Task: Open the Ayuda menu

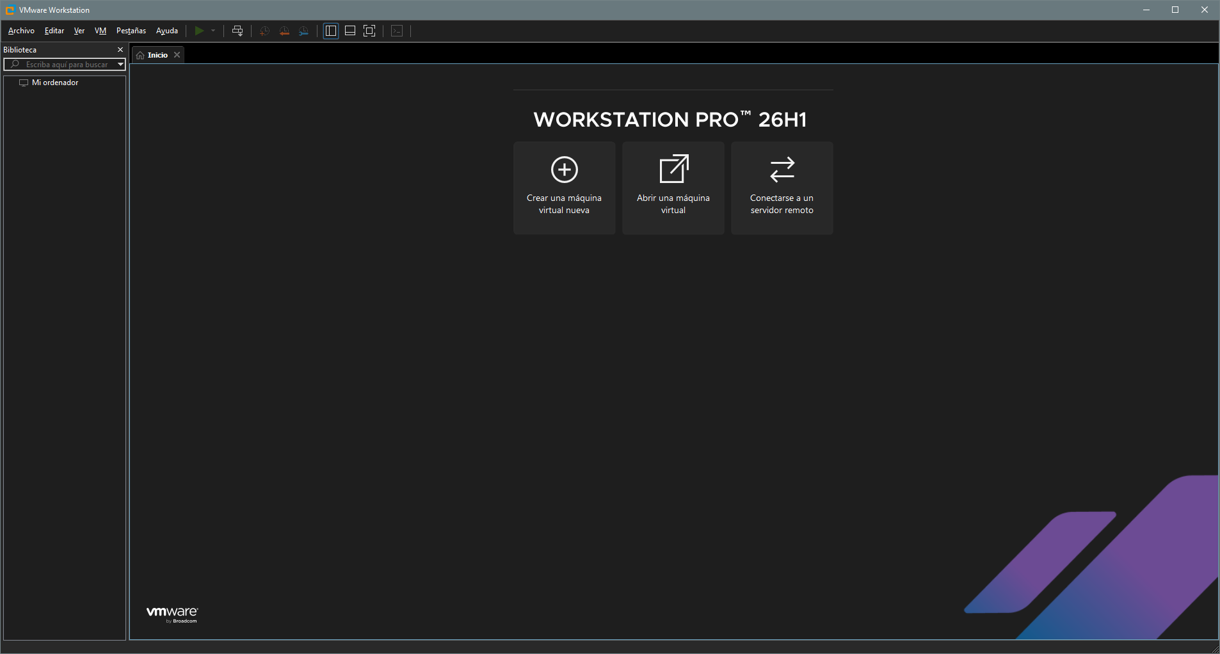Action: [167, 31]
